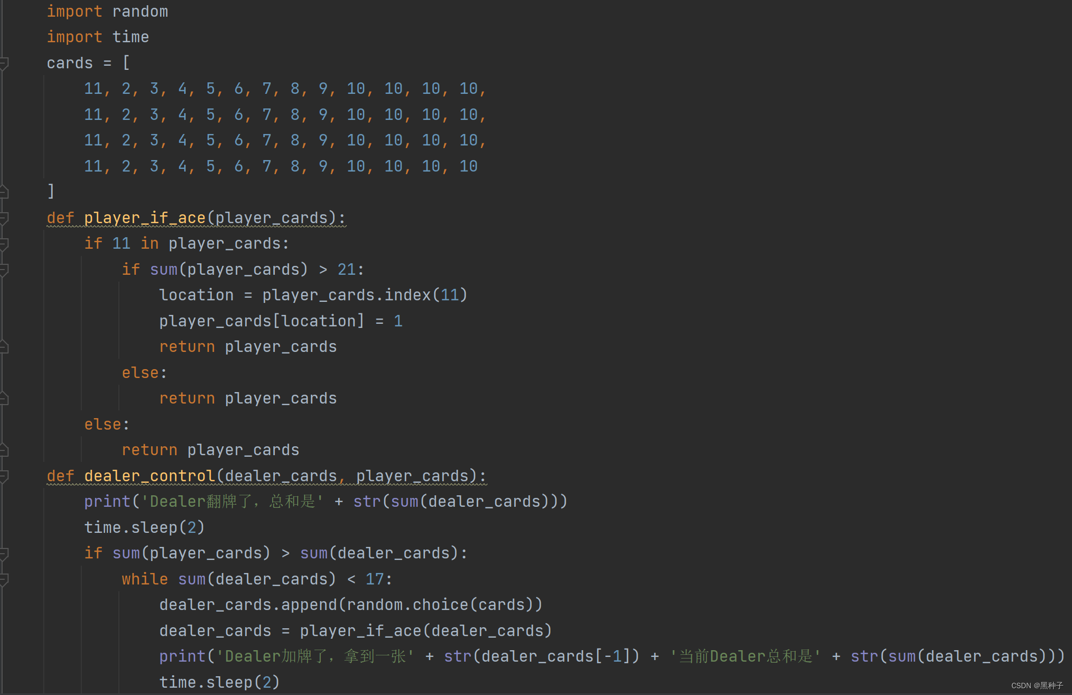
Task: Click fold end marker beside second 'return player_cards'
Action: coord(4,399)
